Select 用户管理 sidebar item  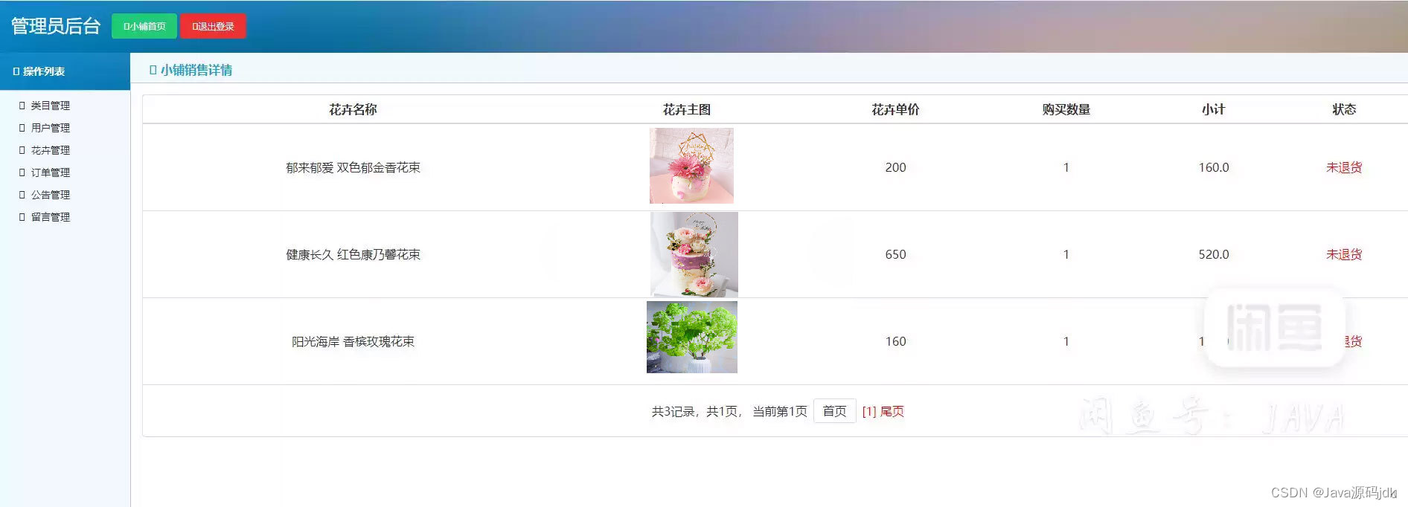pos(50,128)
